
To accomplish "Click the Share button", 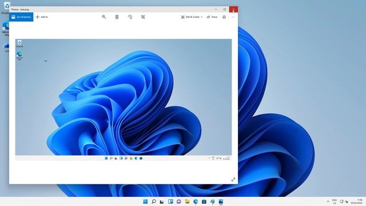I will [212, 17].
